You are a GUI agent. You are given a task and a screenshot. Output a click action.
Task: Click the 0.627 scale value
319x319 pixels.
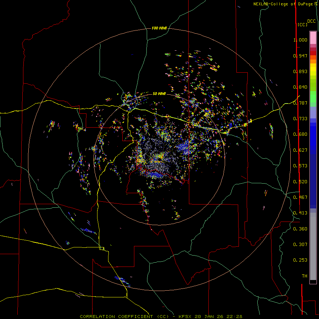[x=300, y=150]
